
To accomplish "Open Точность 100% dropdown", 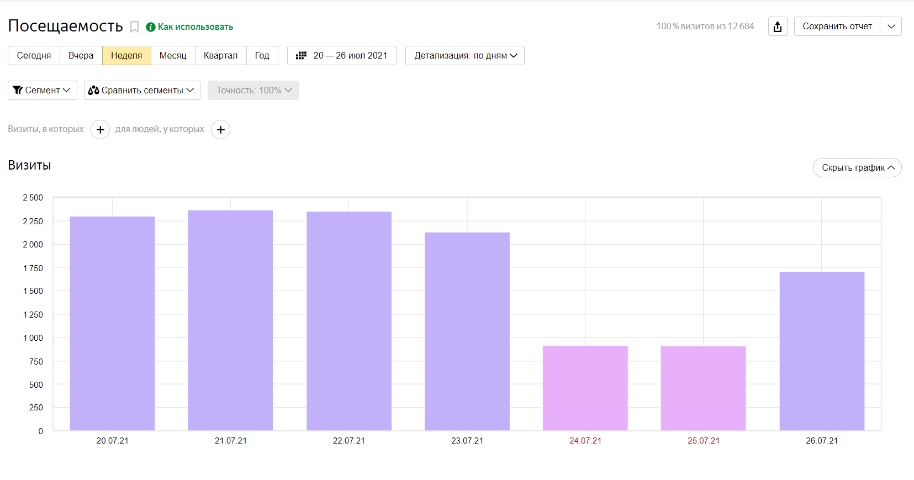I will click(x=253, y=91).
